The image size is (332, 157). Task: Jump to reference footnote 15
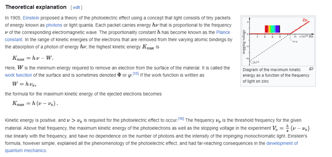tap(136, 74)
